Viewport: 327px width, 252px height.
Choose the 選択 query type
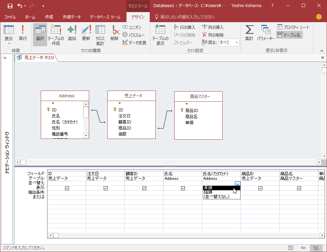40,35
